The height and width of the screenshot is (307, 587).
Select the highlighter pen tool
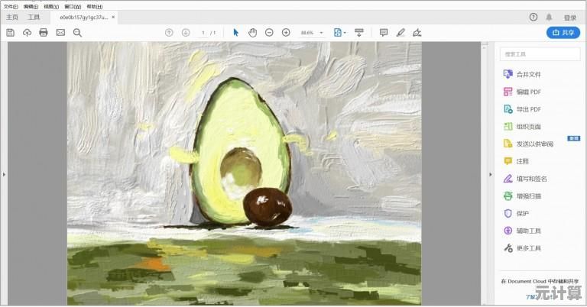[x=401, y=32]
